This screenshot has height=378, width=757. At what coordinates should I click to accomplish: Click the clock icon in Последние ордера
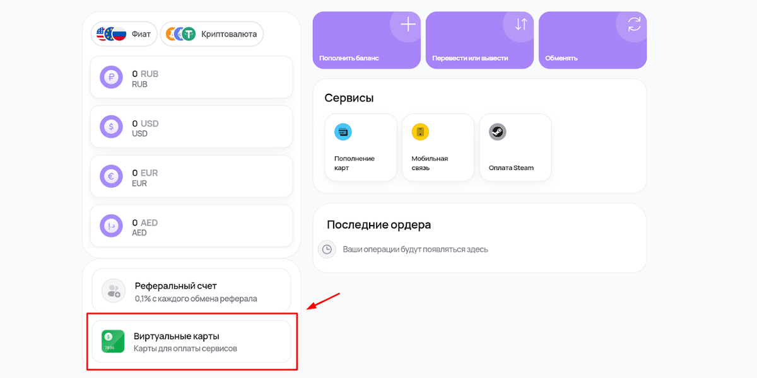click(327, 249)
